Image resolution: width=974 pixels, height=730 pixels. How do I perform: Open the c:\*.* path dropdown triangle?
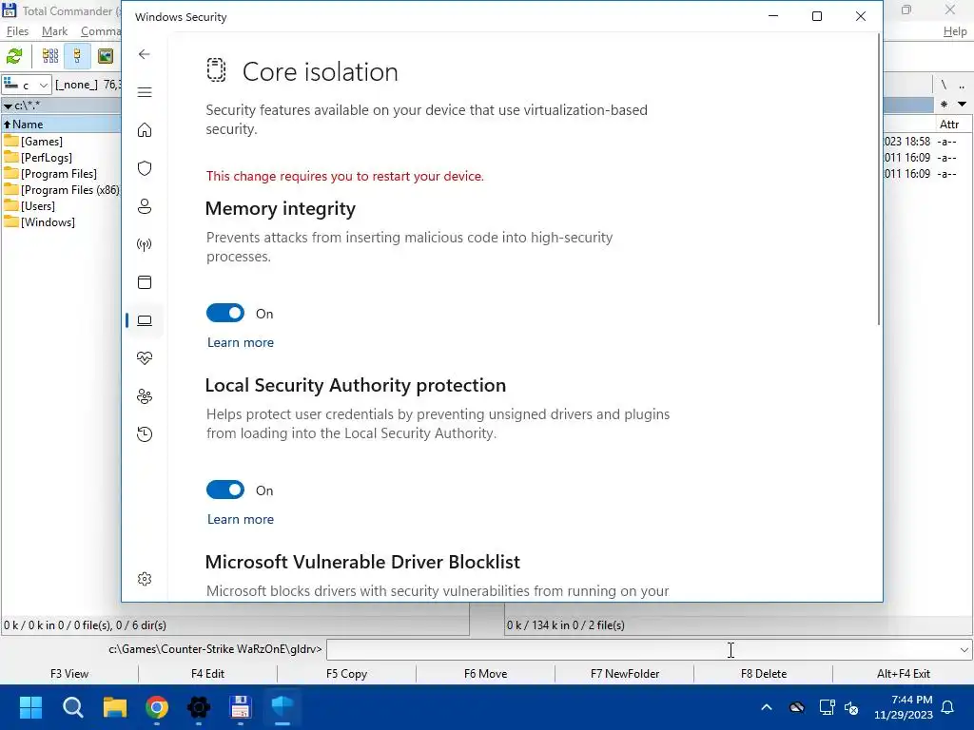8,106
